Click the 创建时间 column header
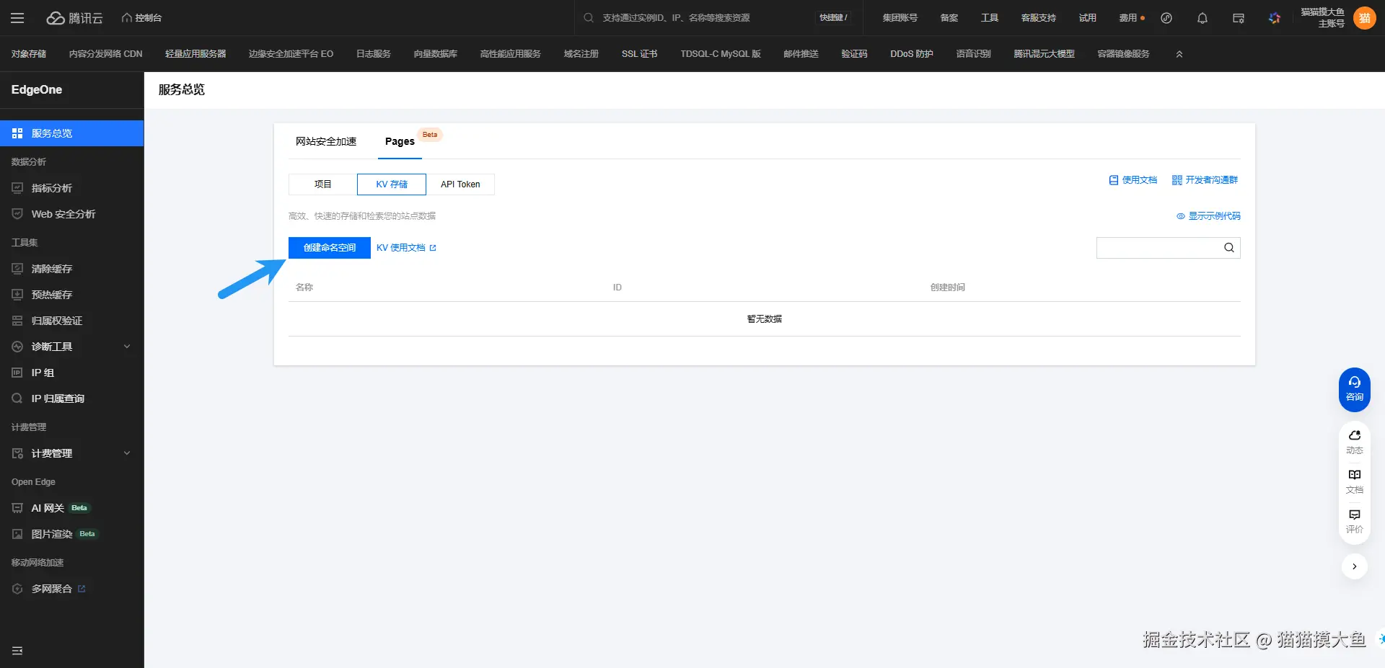Viewport: 1385px width, 668px height. click(x=947, y=288)
